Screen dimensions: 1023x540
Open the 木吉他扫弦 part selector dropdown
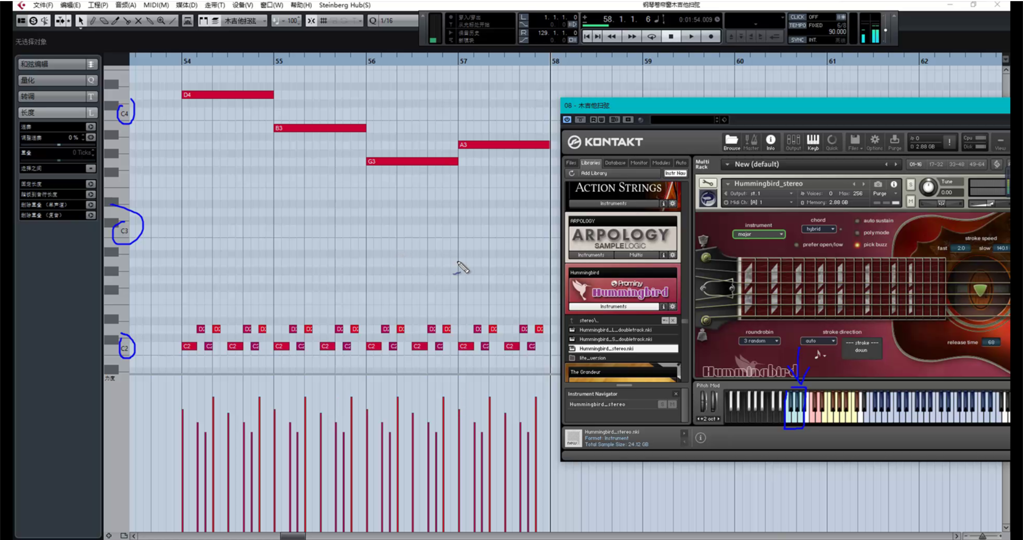(x=245, y=21)
